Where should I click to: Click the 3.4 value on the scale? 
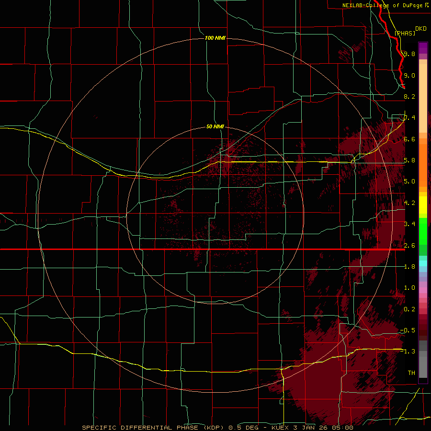[409, 224]
